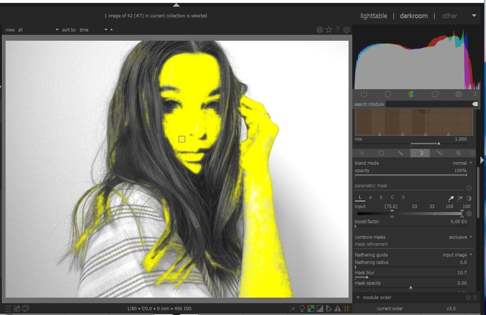Open blending options menu icon
This screenshot has height=315, width=486.
tap(472, 153)
